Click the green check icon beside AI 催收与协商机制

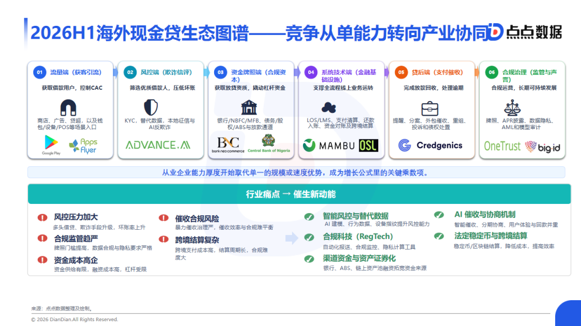pos(439,215)
